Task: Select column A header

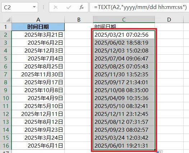Action: pos(38,19)
